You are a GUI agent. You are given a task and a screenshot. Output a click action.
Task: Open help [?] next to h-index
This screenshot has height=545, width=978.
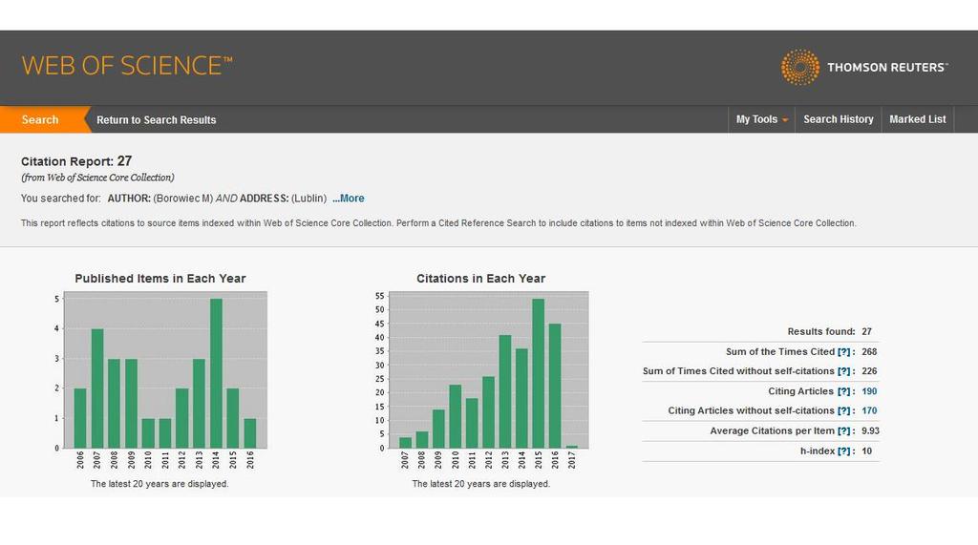click(x=844, y=451)
